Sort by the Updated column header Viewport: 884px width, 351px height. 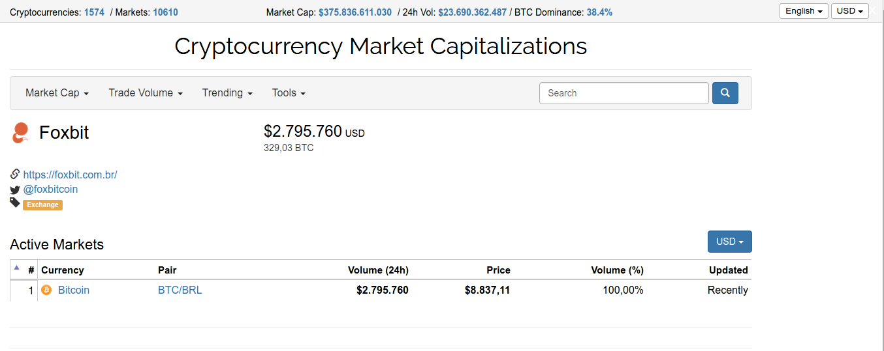click(x=729, y=270)
